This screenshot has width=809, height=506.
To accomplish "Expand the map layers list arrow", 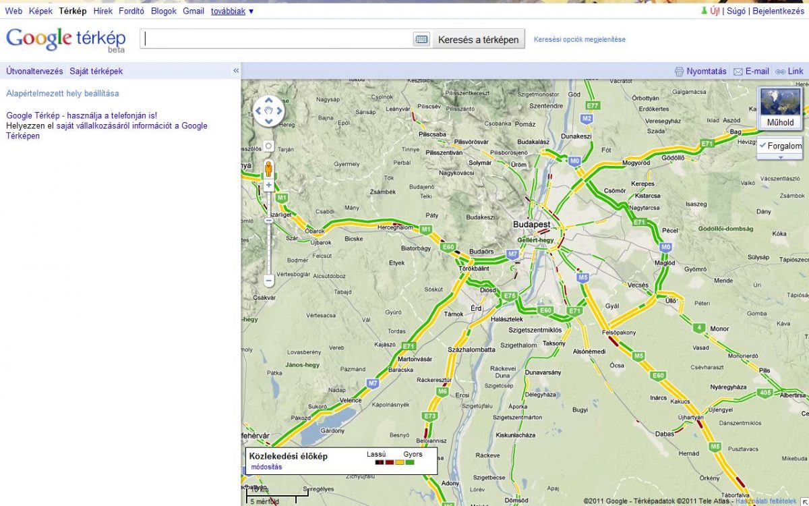I will pos(781,157).
